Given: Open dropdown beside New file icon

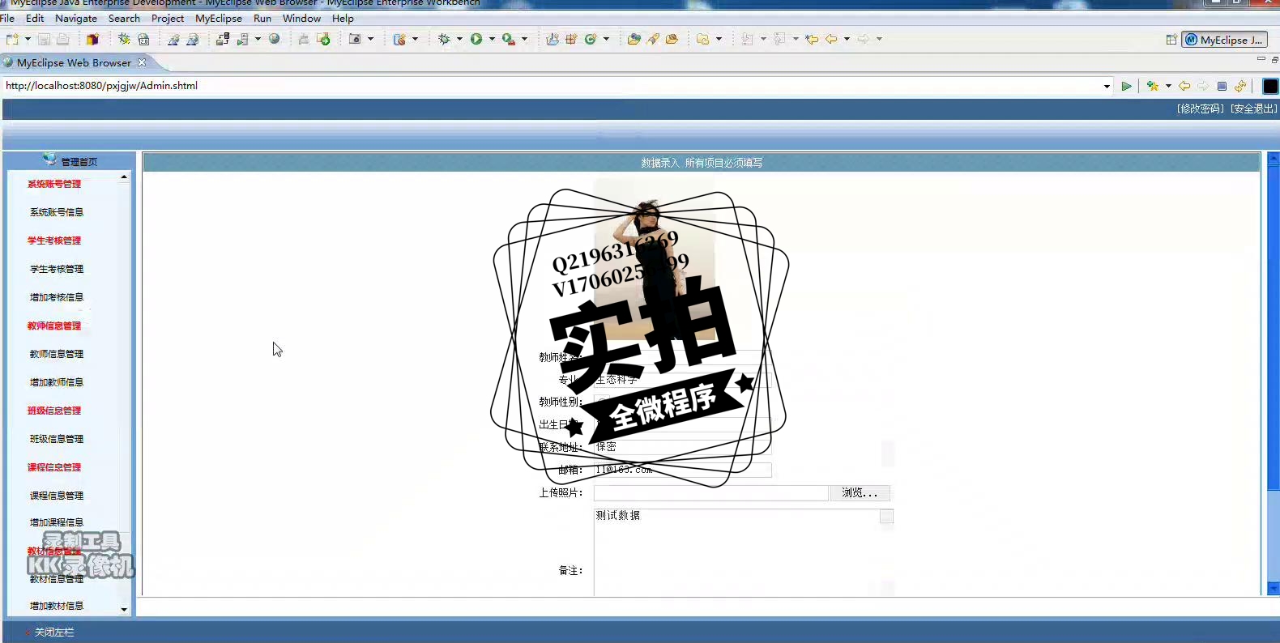Looking at the screenshot, I should [x=28, y=39].
